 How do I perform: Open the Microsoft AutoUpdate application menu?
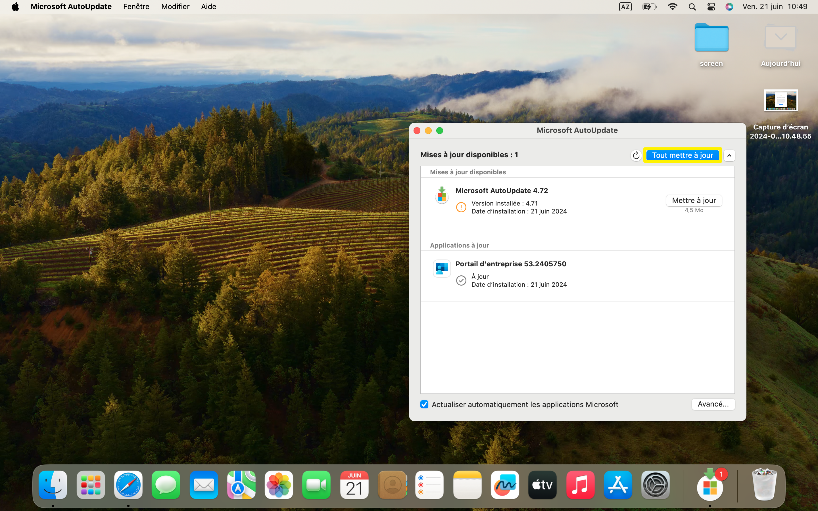tap(71, 7)
